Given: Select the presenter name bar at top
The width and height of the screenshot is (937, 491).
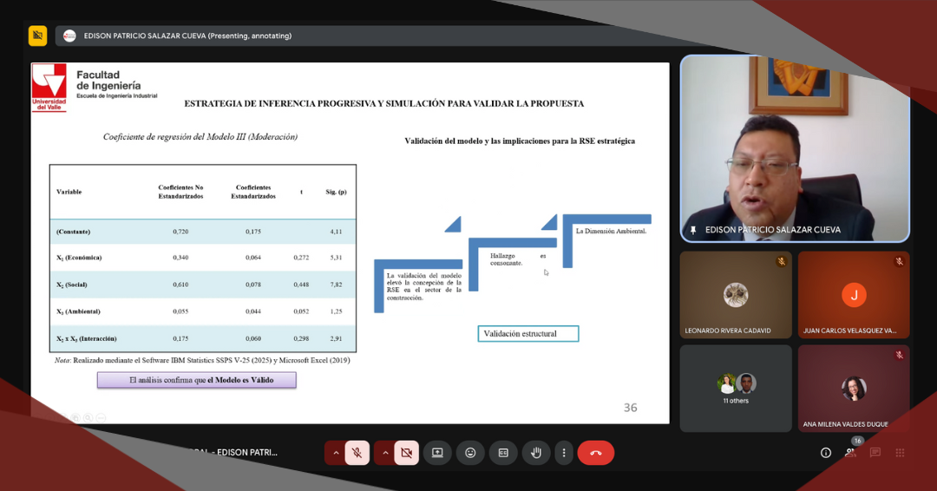Looking at the screenshot, I should click(x=187, y=36).
